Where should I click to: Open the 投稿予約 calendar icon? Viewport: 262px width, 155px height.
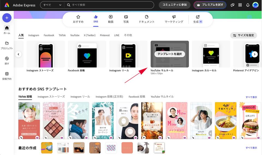[7, 74]
